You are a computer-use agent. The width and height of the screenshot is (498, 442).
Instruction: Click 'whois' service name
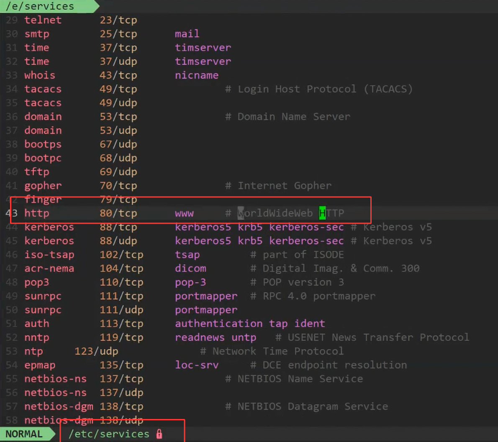coord(40,75)
